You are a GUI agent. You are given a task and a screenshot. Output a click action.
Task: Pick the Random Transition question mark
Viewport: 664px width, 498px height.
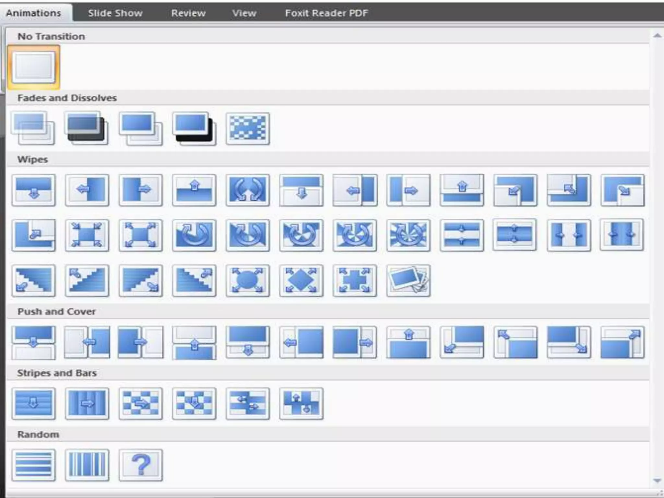(140, 465)
